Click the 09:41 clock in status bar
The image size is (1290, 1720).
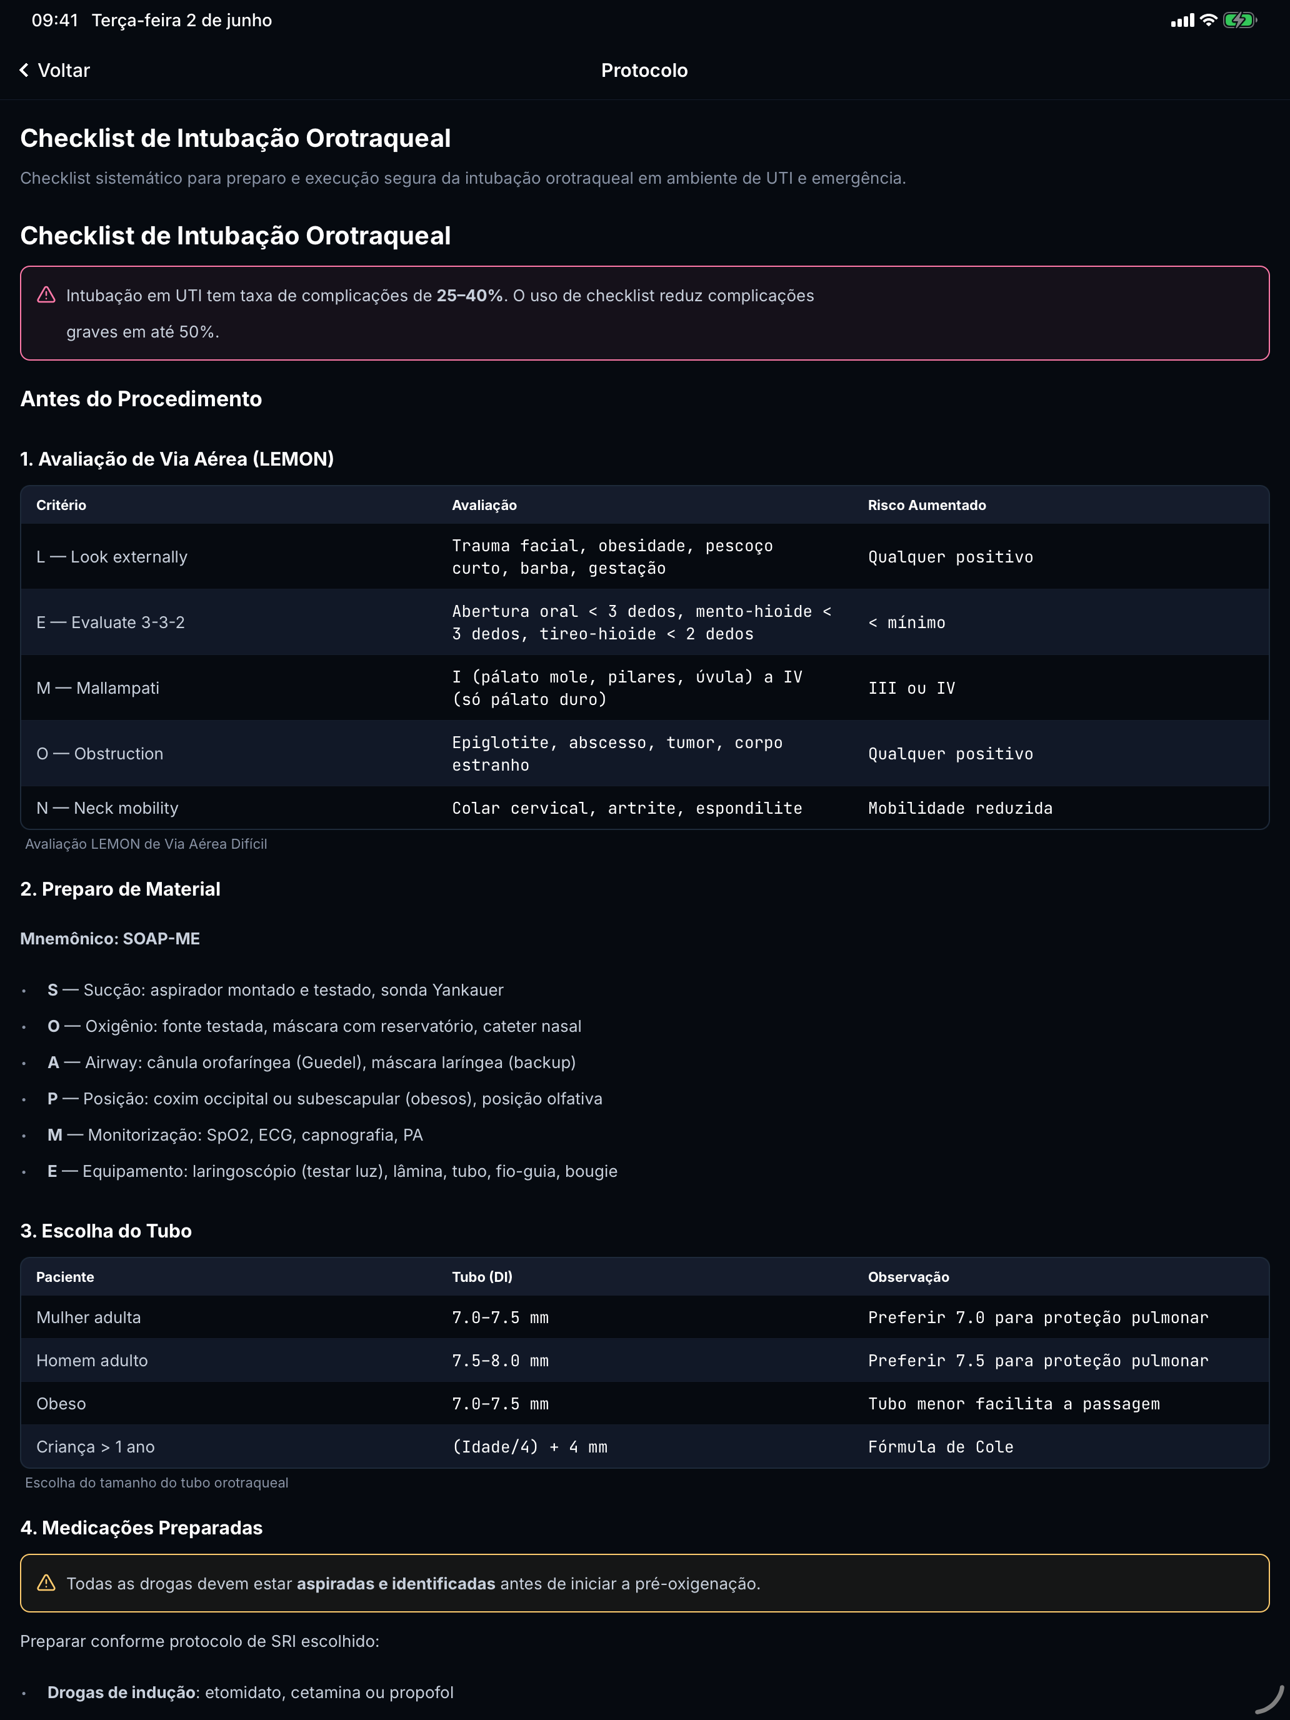[54, 20]
